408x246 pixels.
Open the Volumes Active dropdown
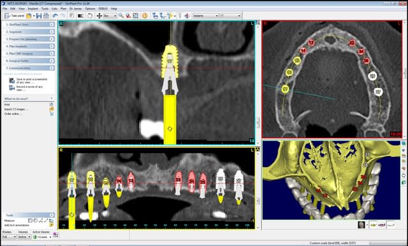tap(24, 237)
